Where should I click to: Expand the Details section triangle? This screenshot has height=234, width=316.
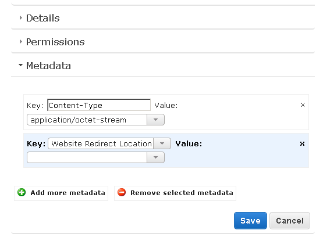tap(21, 18)
